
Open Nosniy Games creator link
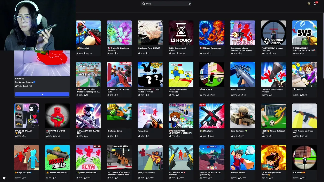[26, 82]
